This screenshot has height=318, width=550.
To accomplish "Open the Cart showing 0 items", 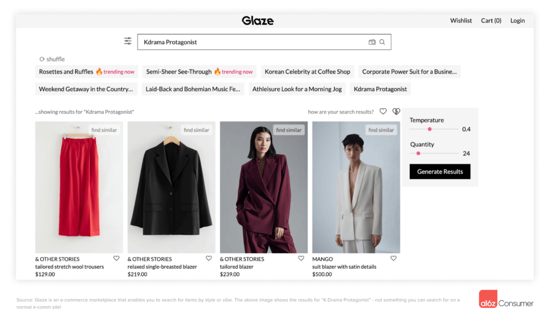I will [x=490, y=20].
